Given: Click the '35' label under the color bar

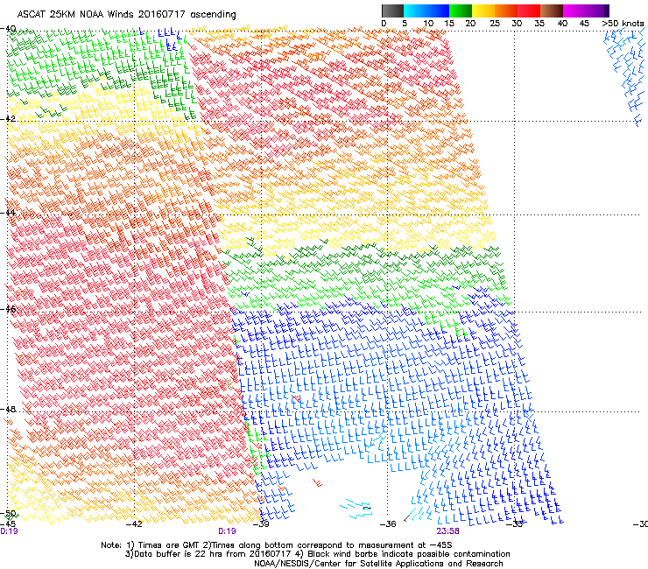Looking at the screenshot, I should click(539, 24).
